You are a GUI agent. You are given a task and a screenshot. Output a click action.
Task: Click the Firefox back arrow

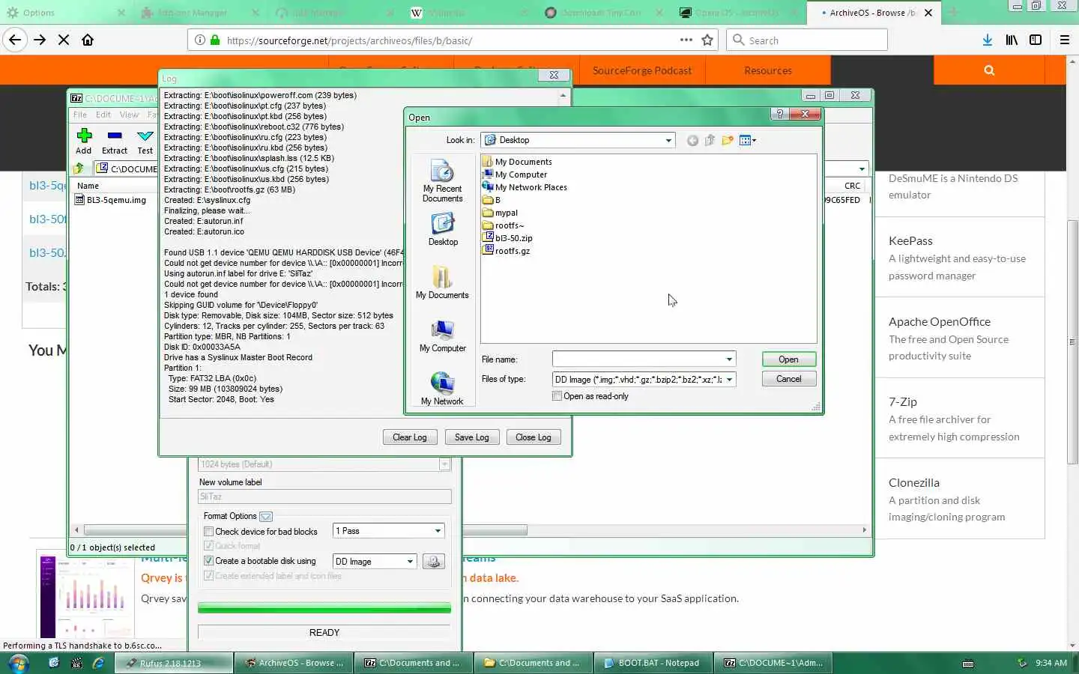(15, 40)
